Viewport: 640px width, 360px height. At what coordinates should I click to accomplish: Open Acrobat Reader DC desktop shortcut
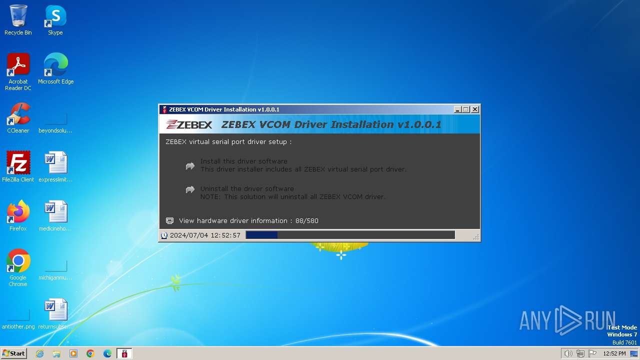(x=18, y=72)
